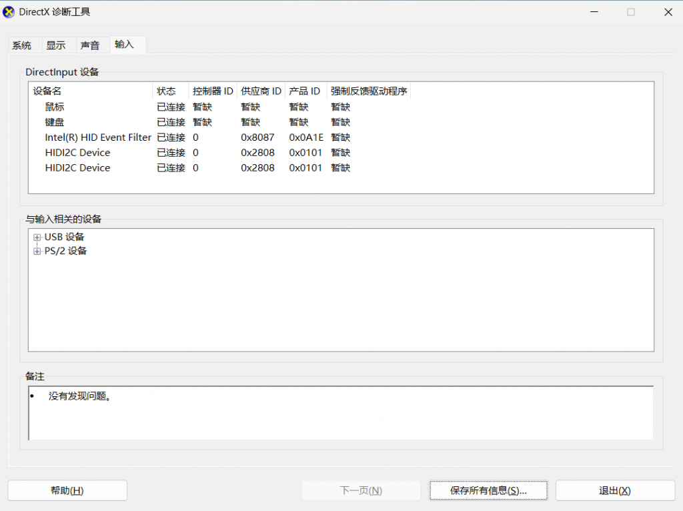Select the USB 设备 tree item label
The width and height of the screenshot is (683, 511).
point(65,237)
